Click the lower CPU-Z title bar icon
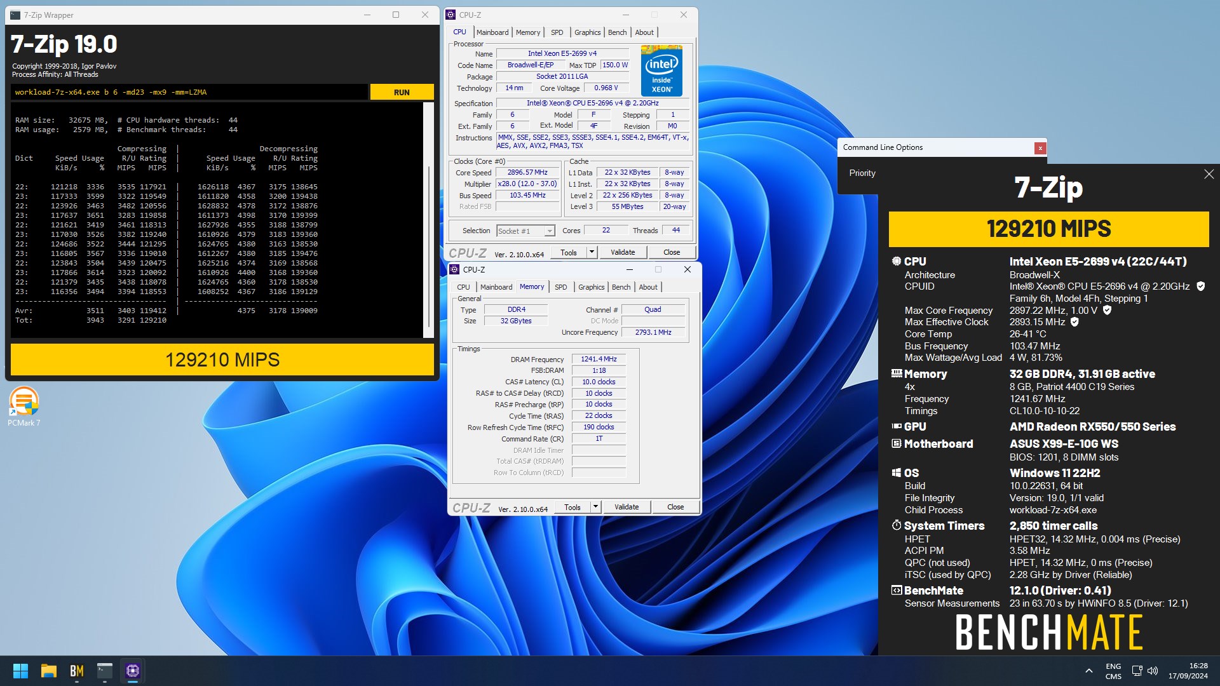This screenshot has height=686, width=1220. tap(454, 269)
